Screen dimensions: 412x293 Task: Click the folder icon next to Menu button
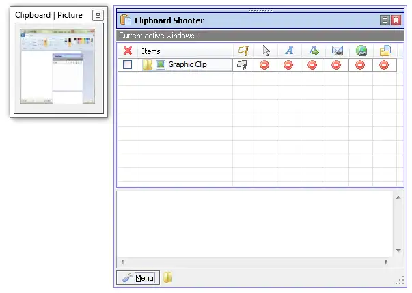167,277
